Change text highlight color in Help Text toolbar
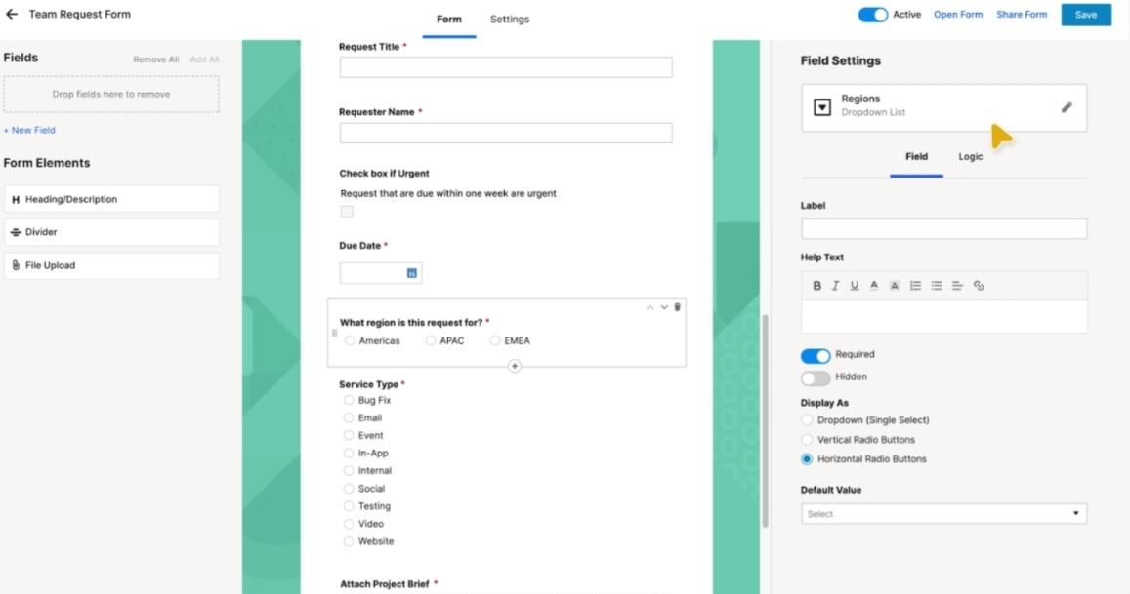1130x594 pixels. 894,286
